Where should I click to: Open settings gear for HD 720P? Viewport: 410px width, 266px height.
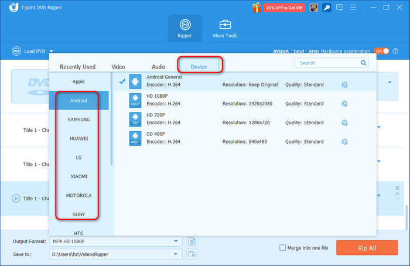pyautogui.click(x=344, y=122)
